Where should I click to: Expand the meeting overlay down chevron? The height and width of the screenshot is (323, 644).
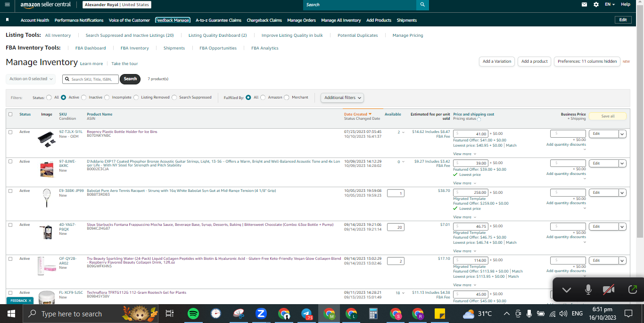(566, 290)
